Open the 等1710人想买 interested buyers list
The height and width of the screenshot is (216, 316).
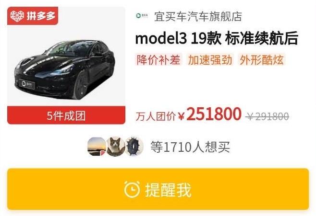(x=191, y=147)
